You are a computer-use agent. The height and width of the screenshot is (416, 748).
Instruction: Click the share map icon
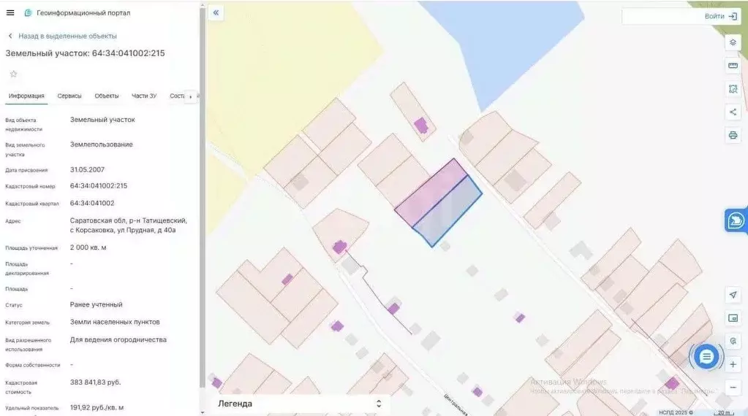click(x=733, y=112)
